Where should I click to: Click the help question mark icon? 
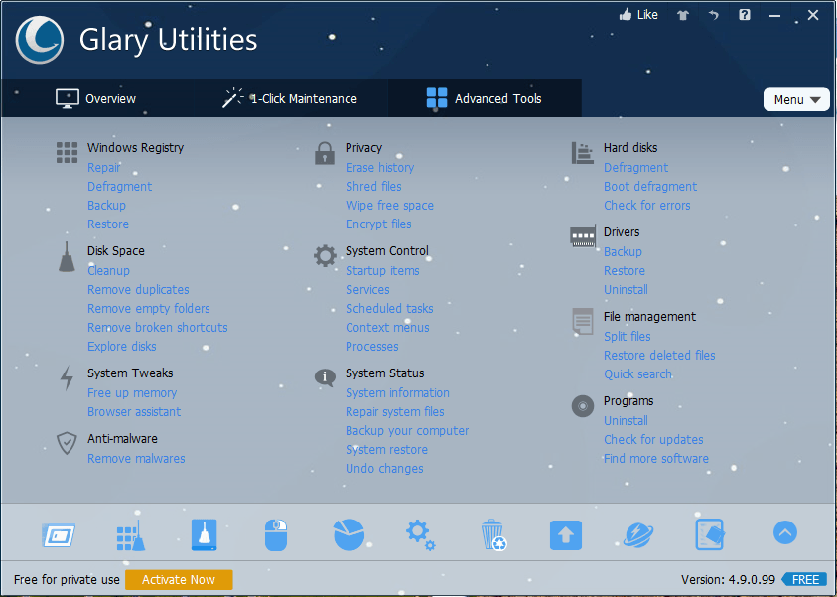(x=745, y=15)
